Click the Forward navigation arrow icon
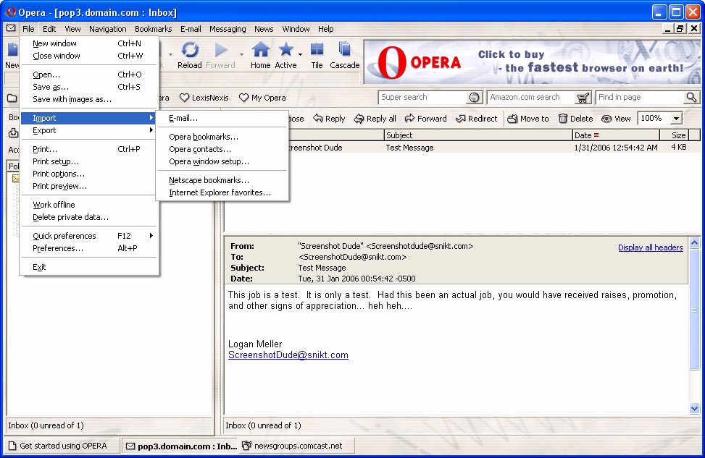705x458 pixels. pyautogui.click(x=221, y=50)
